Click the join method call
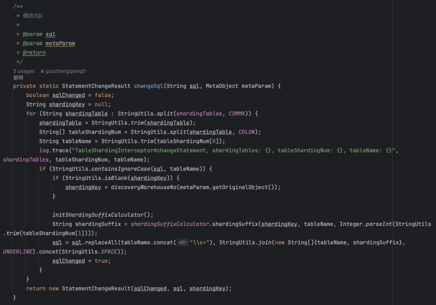This screenshot has width=436, height=305. click(x=265, y=242)
